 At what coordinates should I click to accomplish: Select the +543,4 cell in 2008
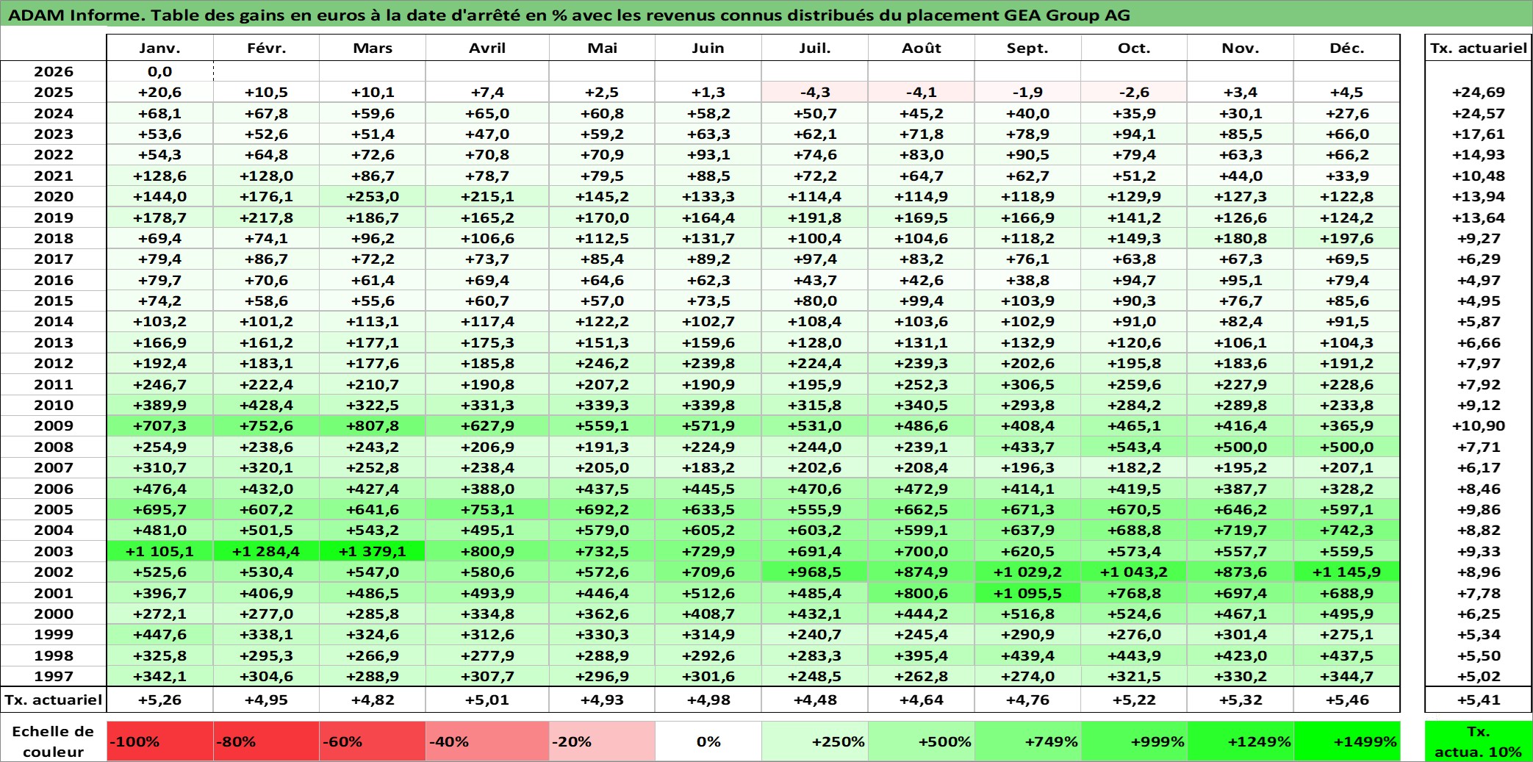pyautogui.click(x=1134, y=447)
